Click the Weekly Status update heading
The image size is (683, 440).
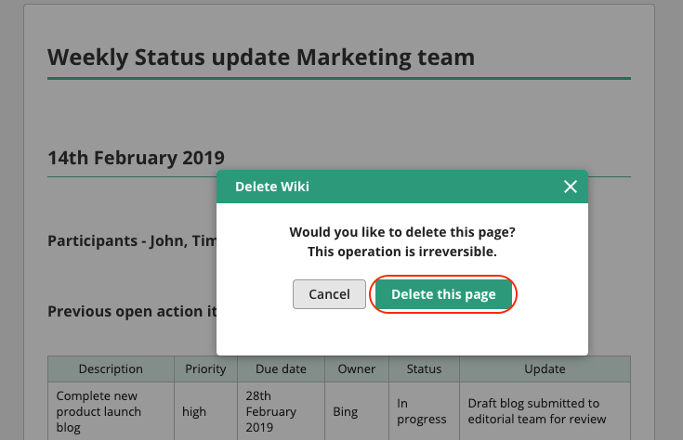coord(261,58)
